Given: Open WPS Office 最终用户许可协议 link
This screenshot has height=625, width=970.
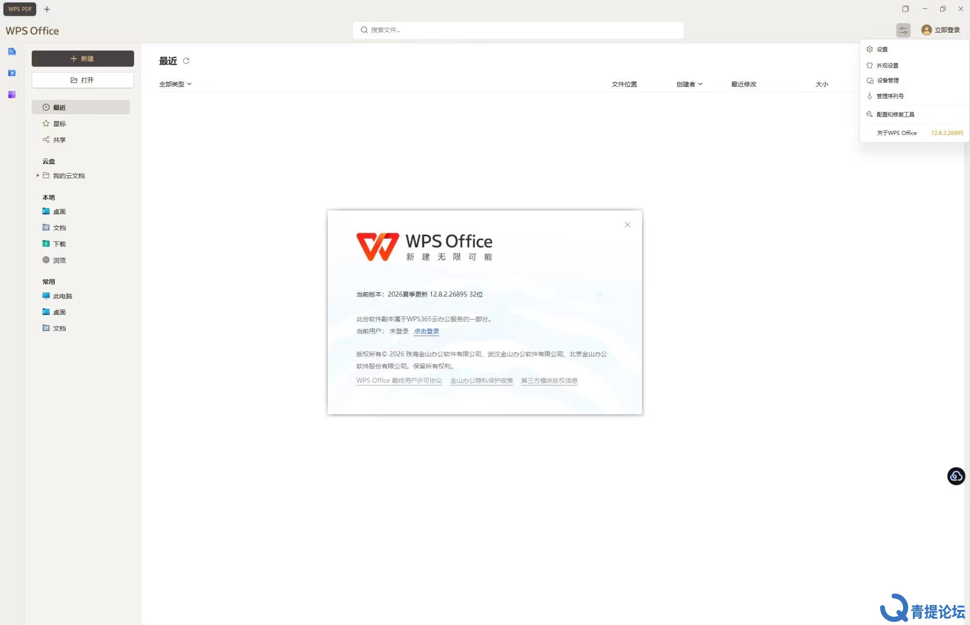Looking at the screenshot, I should point(399,380).
